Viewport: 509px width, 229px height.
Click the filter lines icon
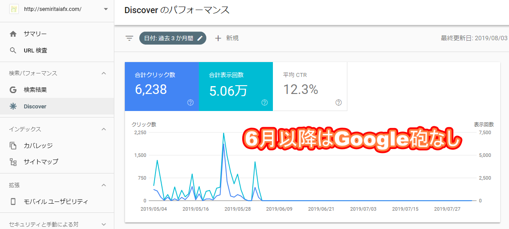click(130, 38)
